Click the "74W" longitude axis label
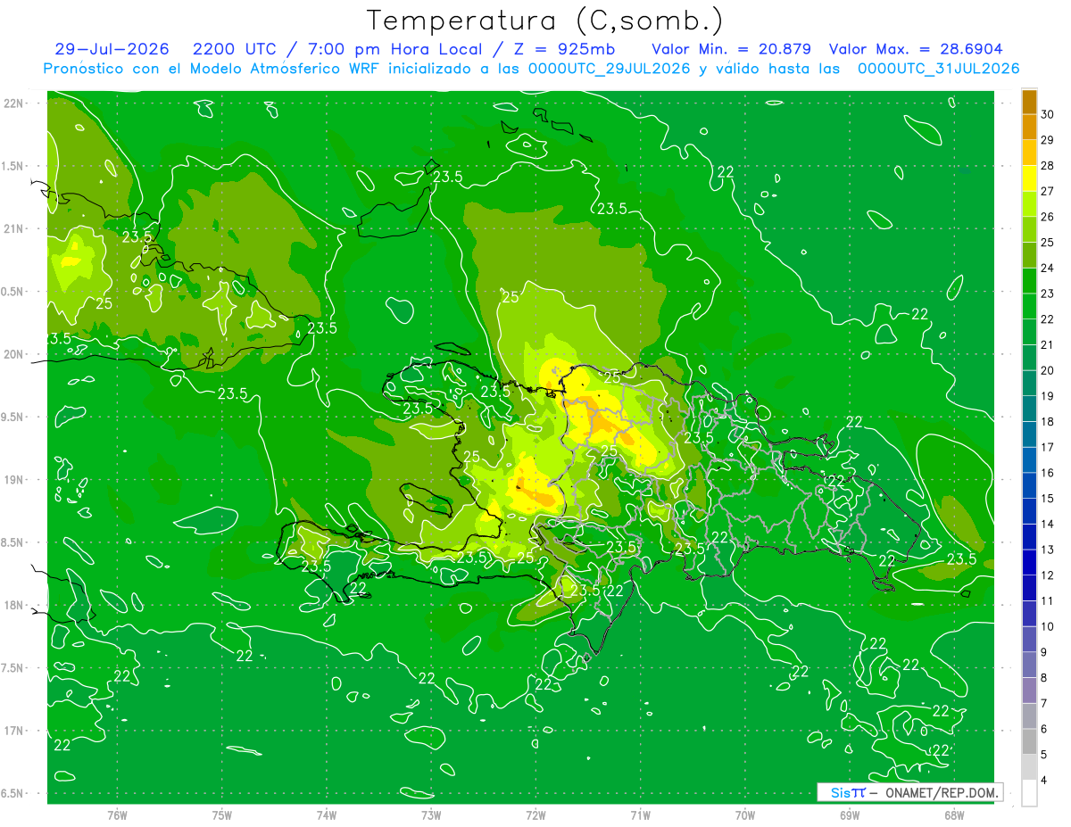Viewport: 1071px width, 827px height. click(x=327, y=815)
